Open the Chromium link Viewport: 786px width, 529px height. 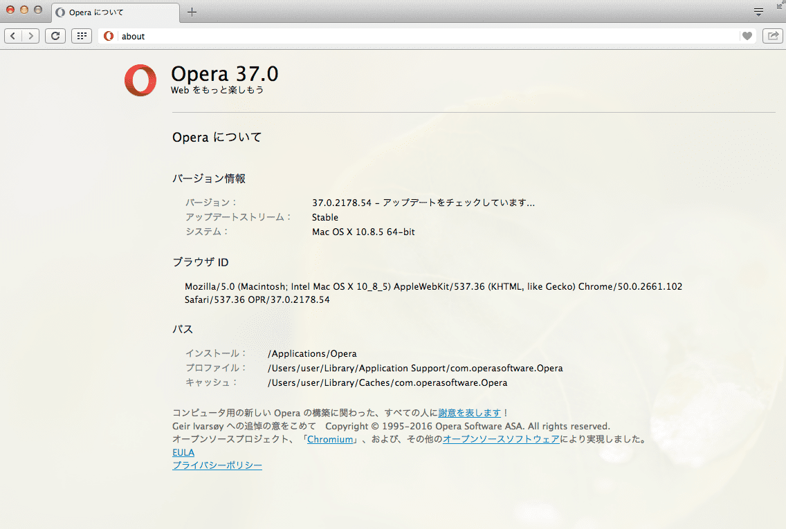(x=330, y=439)
